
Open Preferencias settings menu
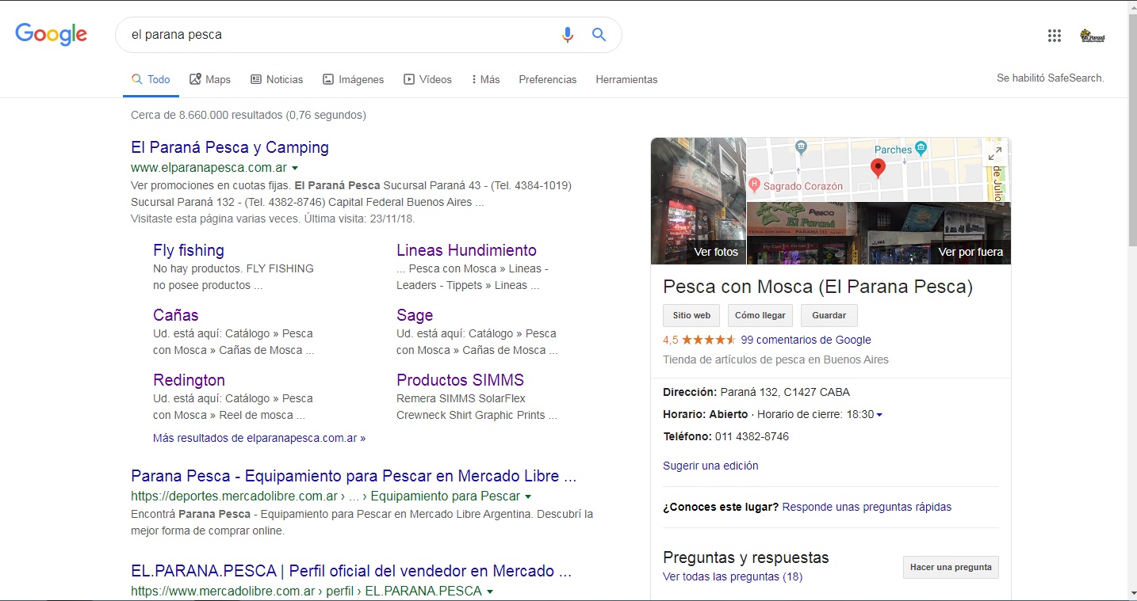click(548, 79)
